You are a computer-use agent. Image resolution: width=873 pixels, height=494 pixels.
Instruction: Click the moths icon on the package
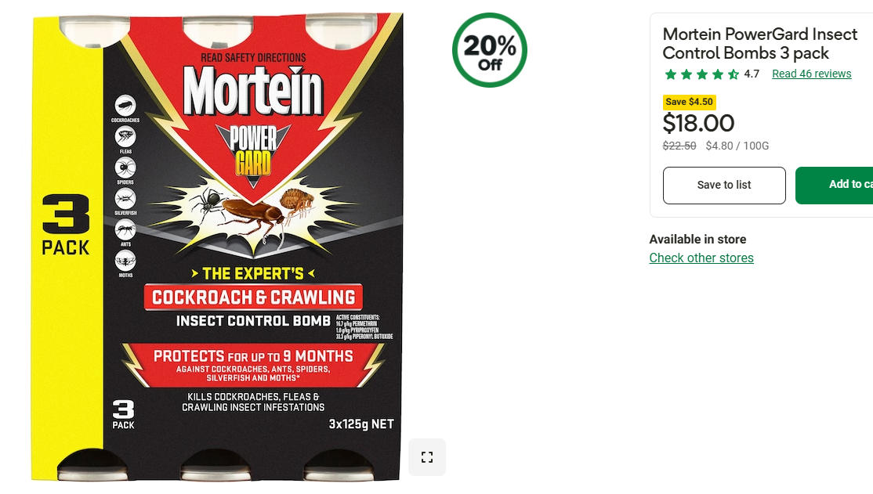(x=125, y=261)
